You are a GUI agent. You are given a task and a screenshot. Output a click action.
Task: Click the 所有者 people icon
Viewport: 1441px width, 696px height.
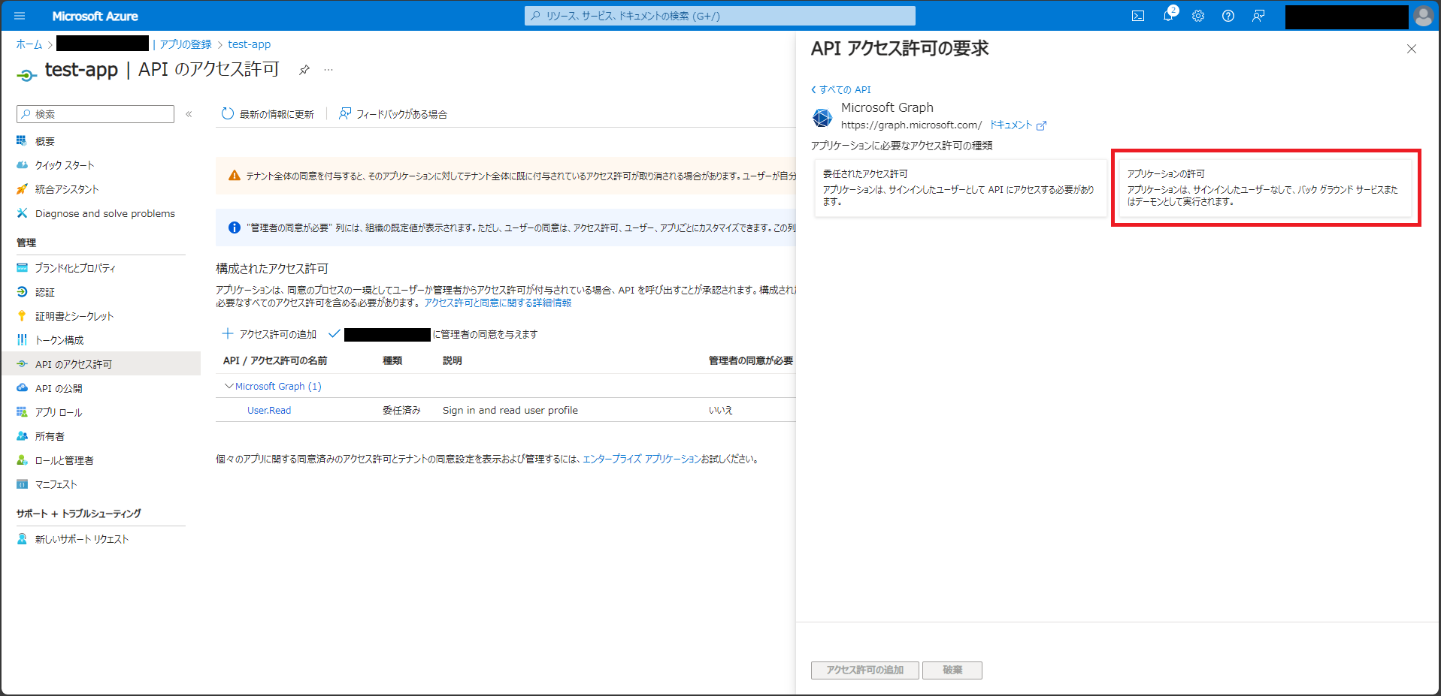pos(22,435)
